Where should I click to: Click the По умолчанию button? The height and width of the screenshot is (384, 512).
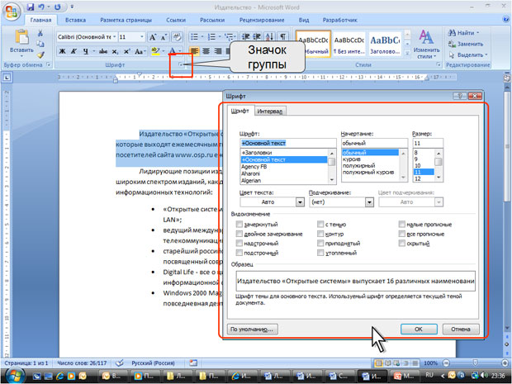point(253,329)
